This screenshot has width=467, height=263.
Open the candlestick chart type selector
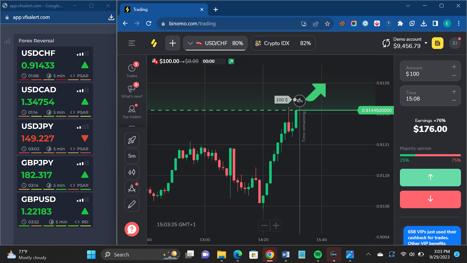pos(132,172)
